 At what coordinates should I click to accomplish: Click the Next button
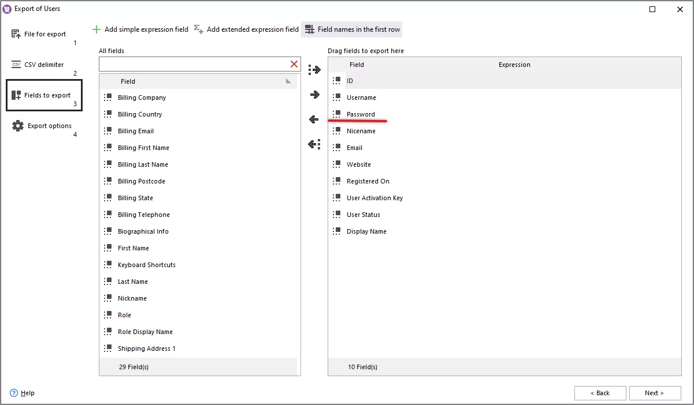pos(655,393)
